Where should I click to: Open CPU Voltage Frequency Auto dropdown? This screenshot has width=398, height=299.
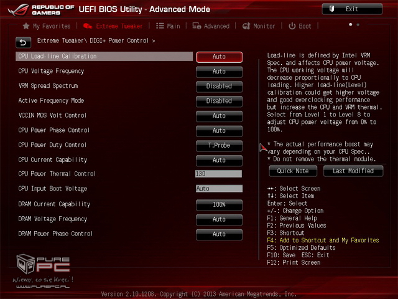point(219,72)
